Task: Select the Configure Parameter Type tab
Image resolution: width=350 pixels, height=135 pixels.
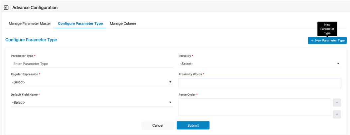Action: [x=80, y=23]
